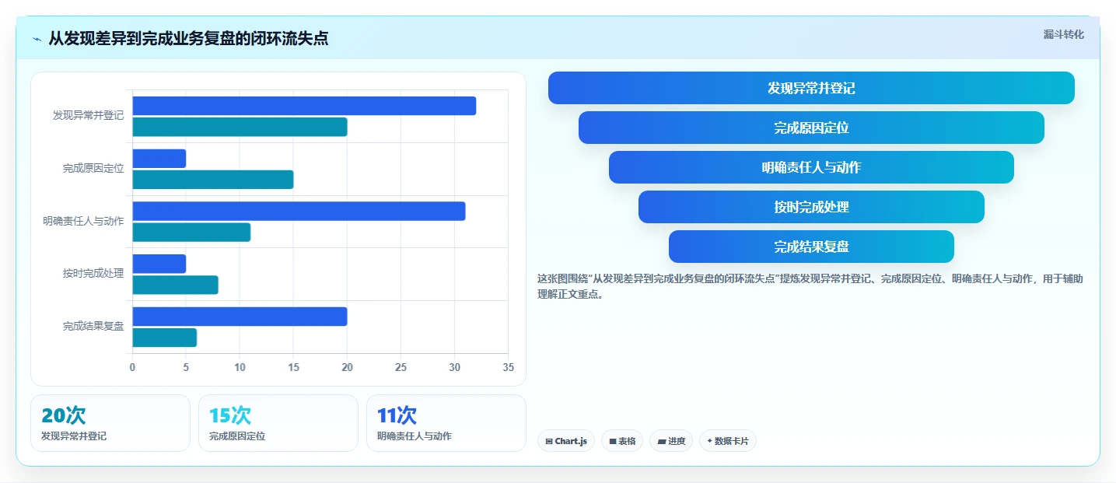Click chart axis label 发现异常并登记
The height and width of the screenshot is (483, 1116).
(88, 115)
